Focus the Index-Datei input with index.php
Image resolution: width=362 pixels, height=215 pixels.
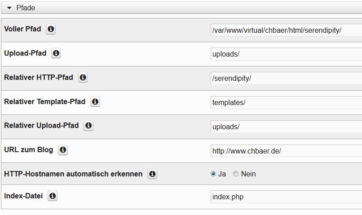point(286,197)
